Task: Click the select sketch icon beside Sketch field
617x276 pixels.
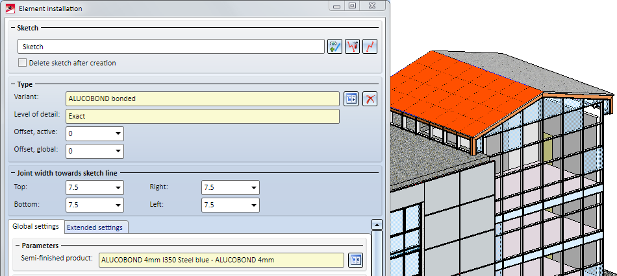Action: click(335, 47)
